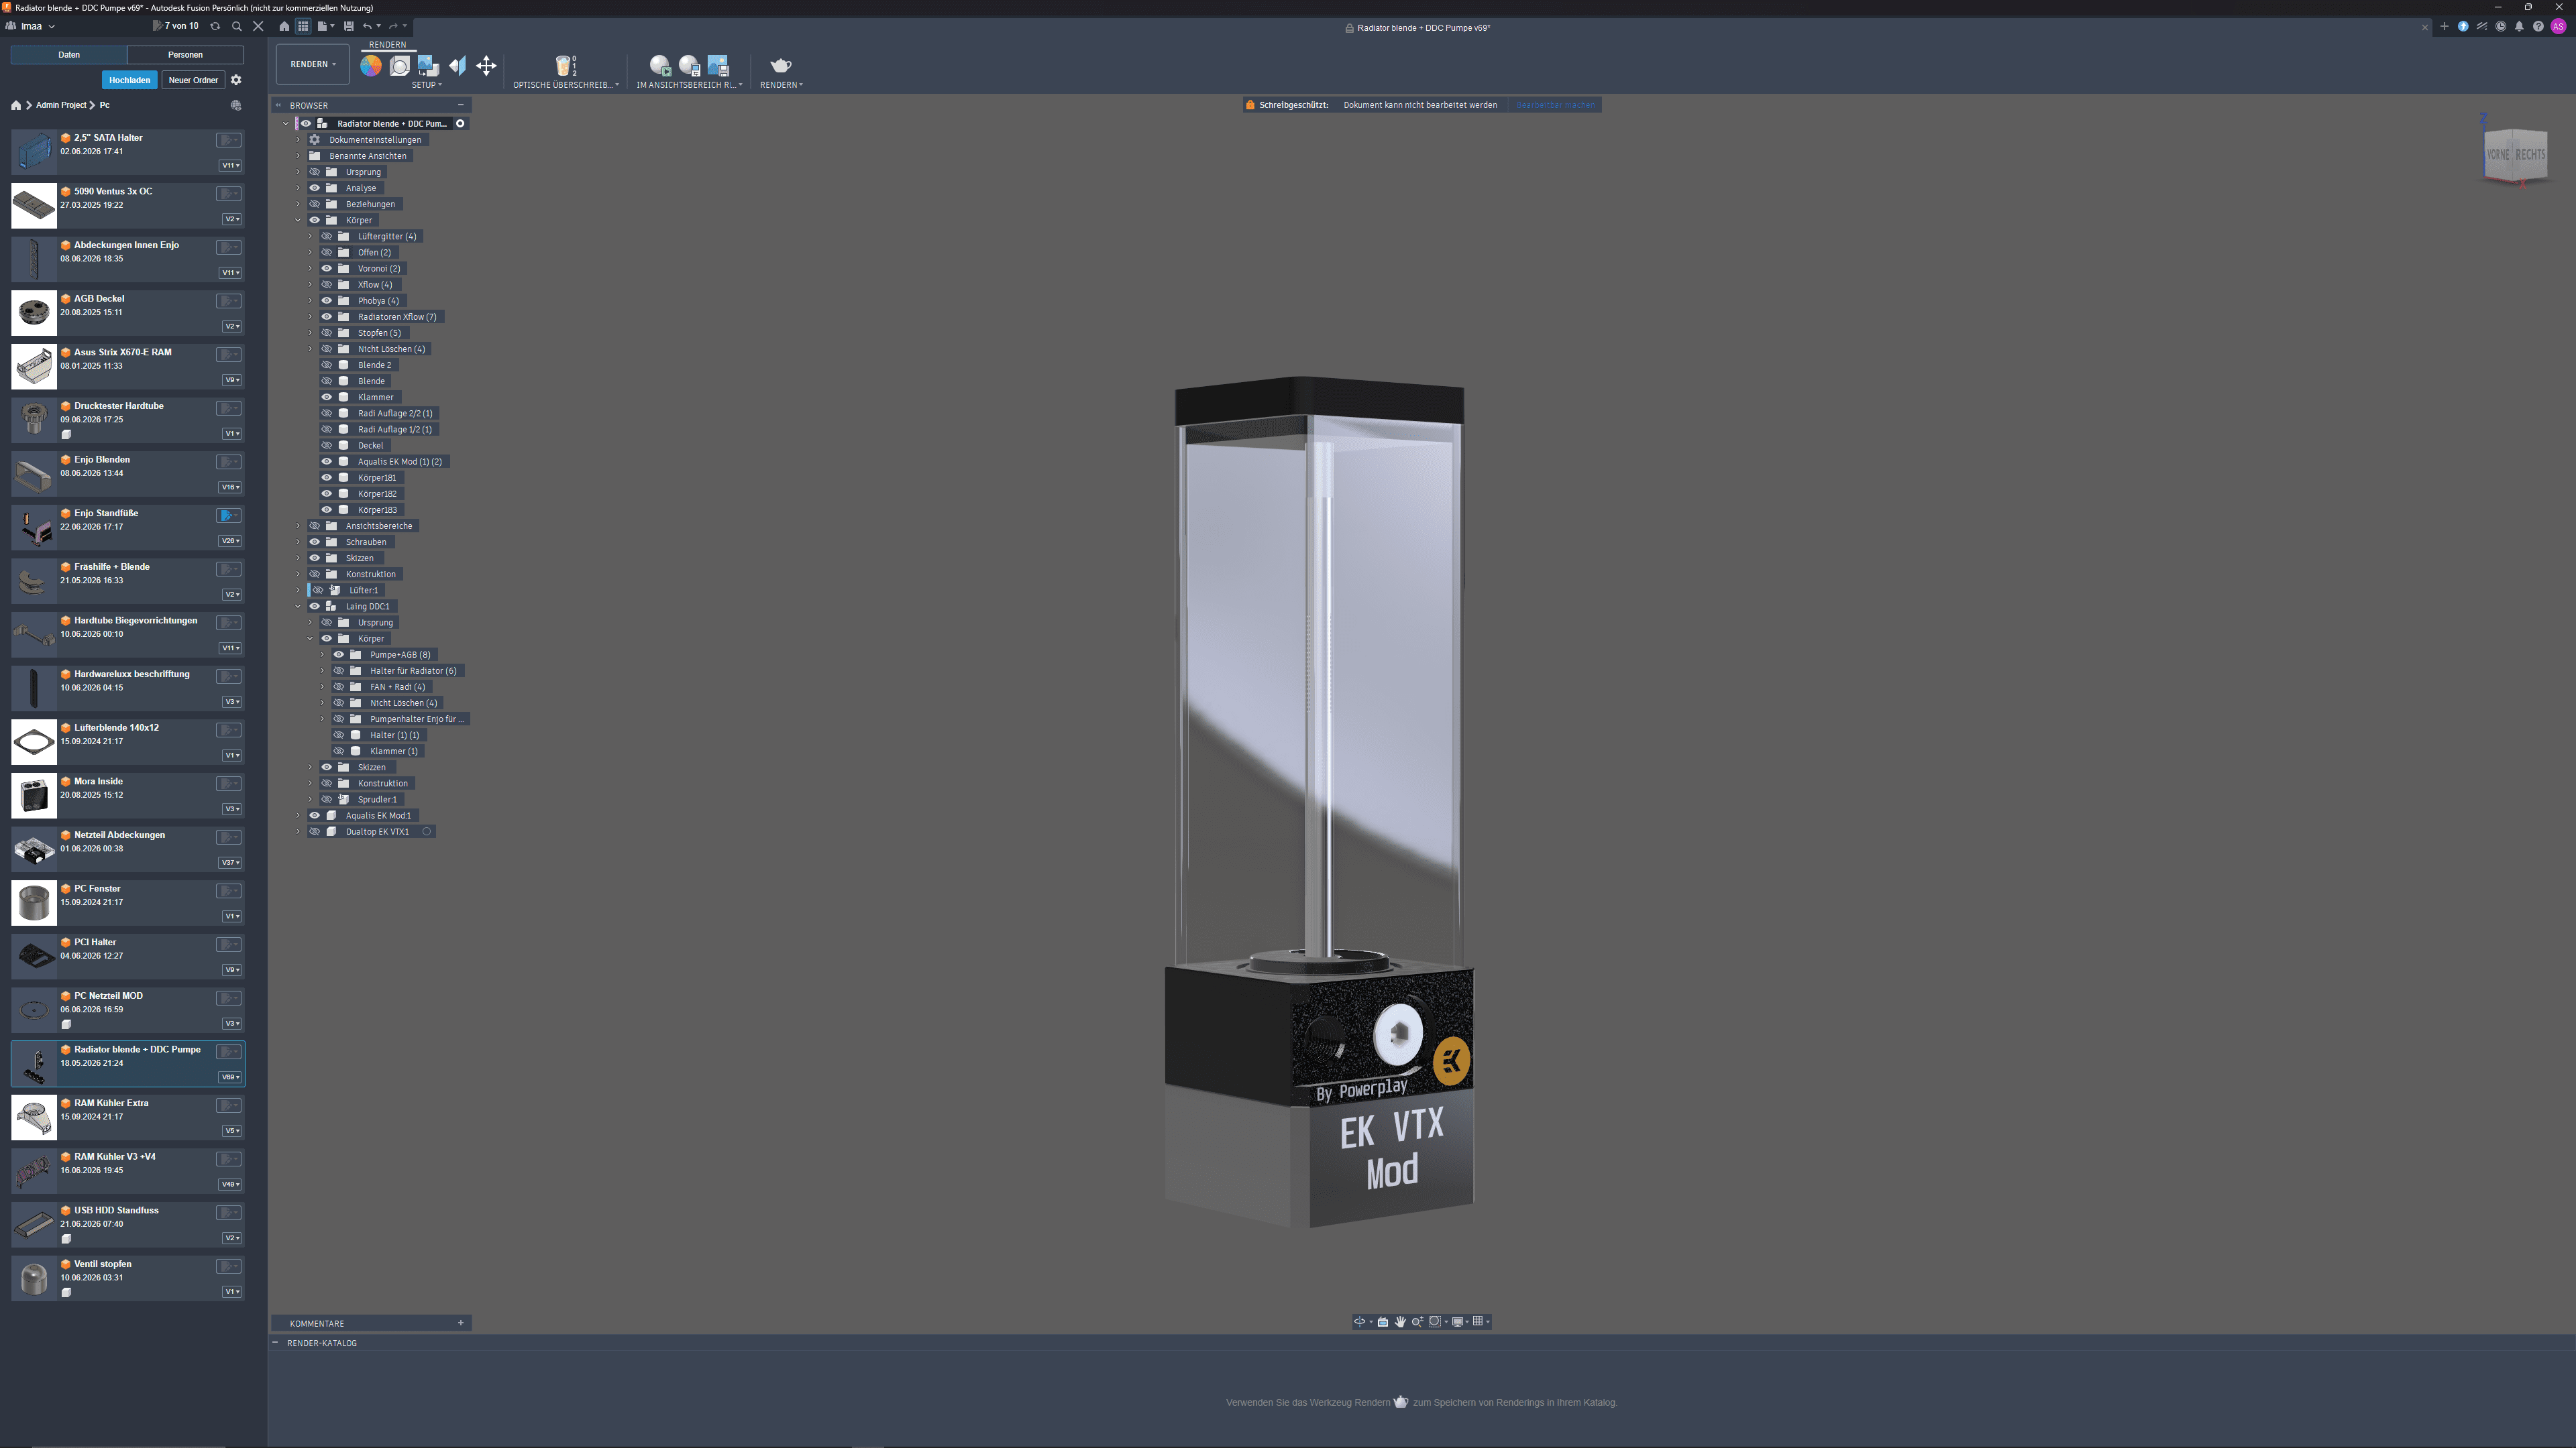Open version V69 dropdown for Radiator blende

coord(231,1077)
